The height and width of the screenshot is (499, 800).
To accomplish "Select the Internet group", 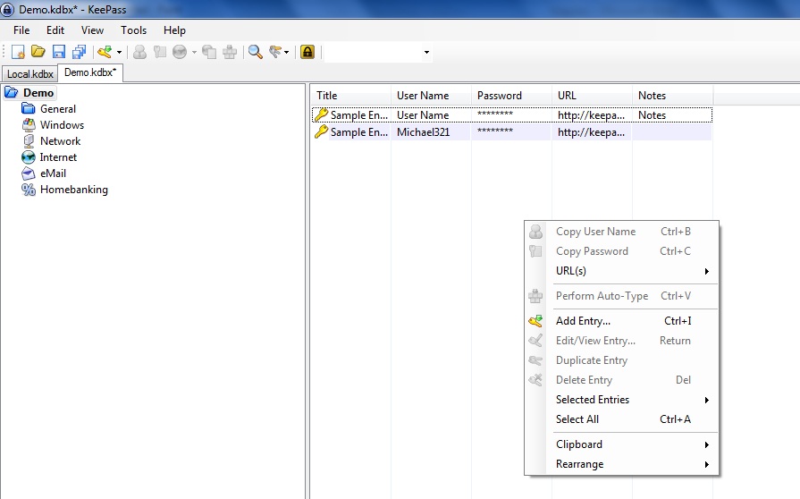I will pyautogui.click(x=58, y=157).
